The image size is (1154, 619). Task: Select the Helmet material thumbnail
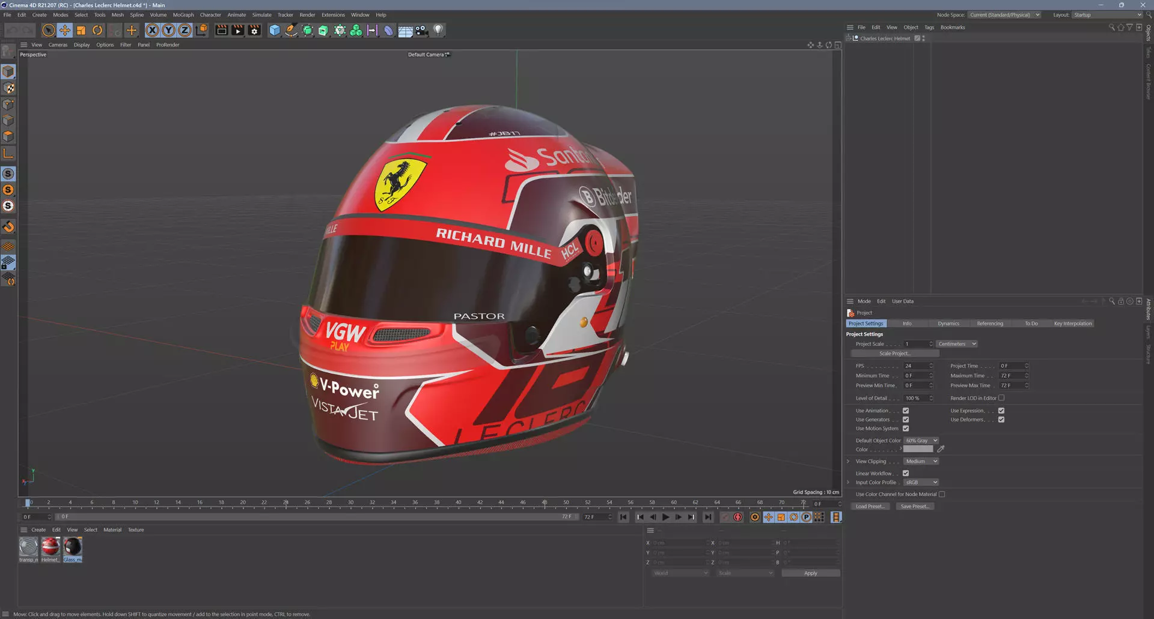(x=50, y=546)
